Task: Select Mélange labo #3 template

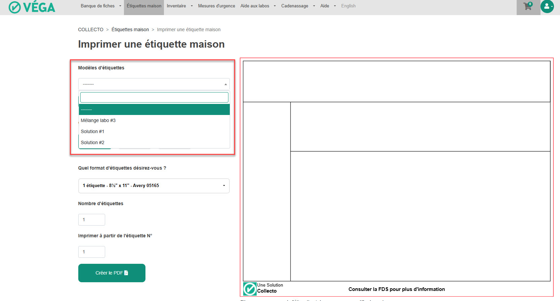Action: [x=98, y=120]
